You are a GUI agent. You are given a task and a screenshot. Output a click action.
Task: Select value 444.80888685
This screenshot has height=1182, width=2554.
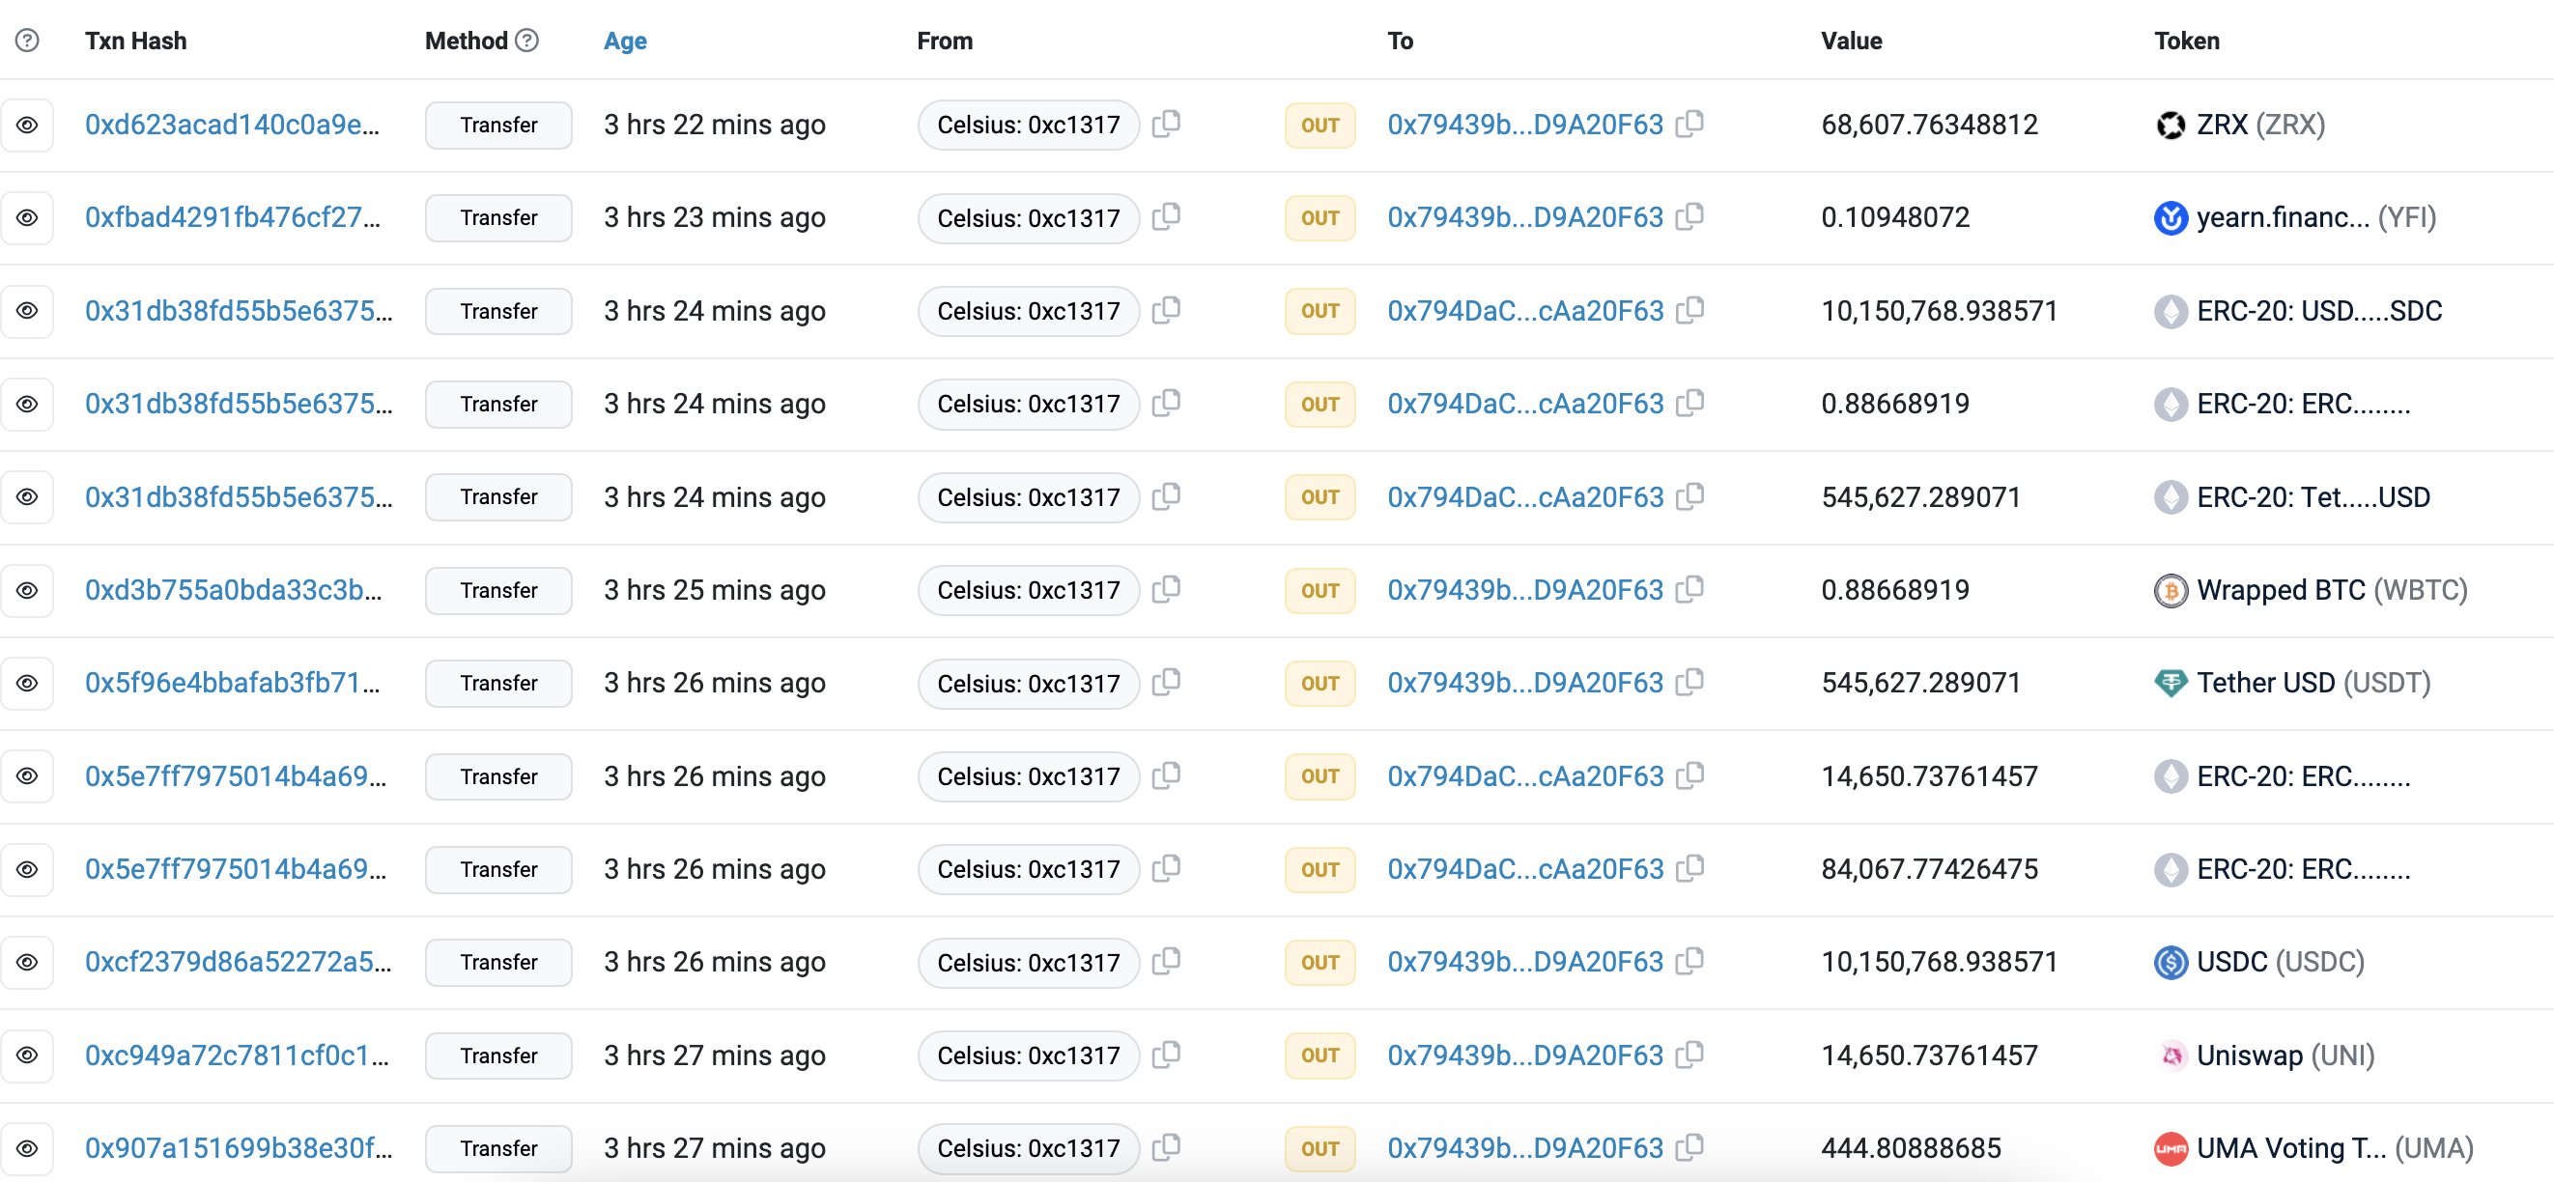click(1912, 1148)
